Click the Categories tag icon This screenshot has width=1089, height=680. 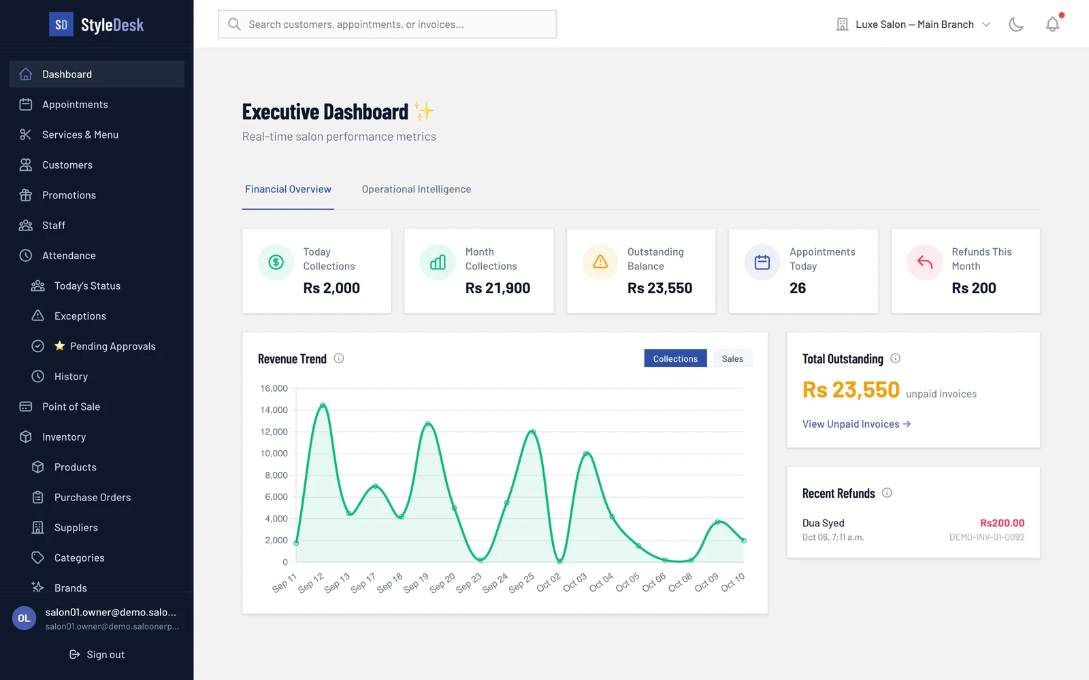(x=38, y=558)
